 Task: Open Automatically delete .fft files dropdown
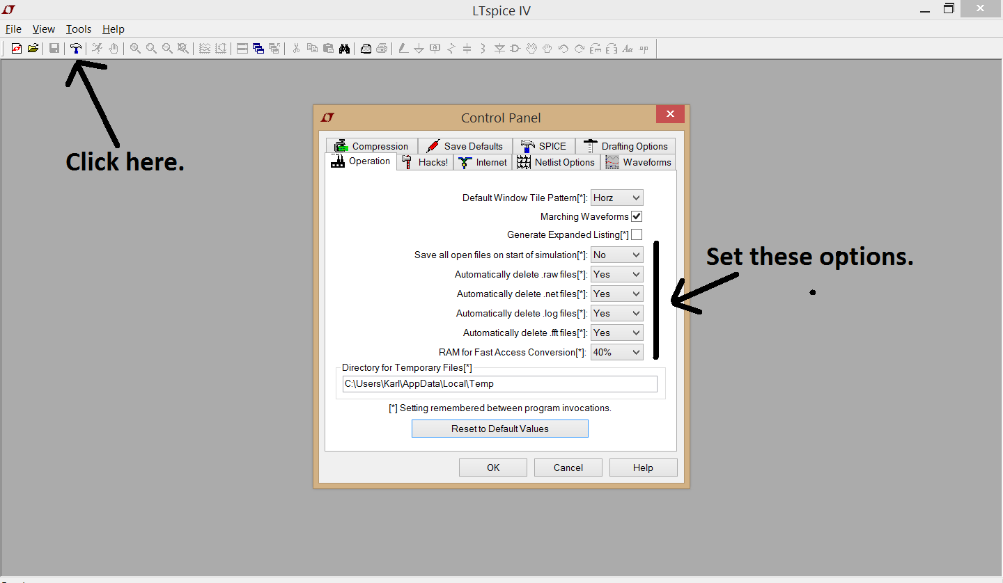pos(617,333)
